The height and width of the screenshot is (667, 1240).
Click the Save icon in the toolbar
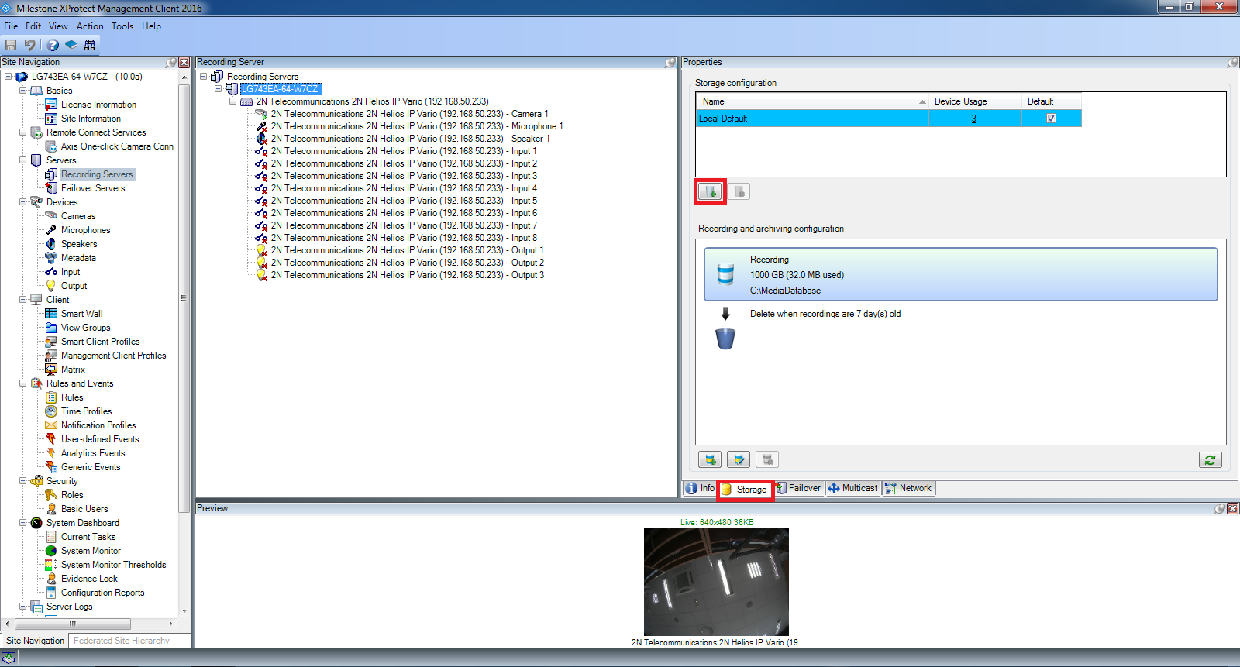11,45
